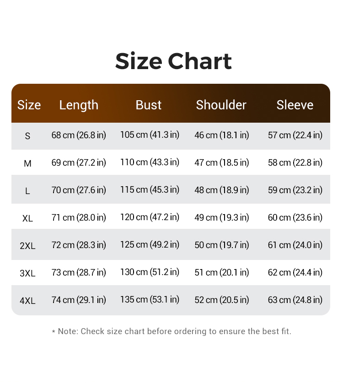Select the 60 cm (23.6 in) sleeve cell

(x=295, y=217)
